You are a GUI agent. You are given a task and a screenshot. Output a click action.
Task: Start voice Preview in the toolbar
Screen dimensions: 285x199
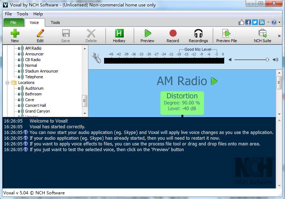(147, 34)
